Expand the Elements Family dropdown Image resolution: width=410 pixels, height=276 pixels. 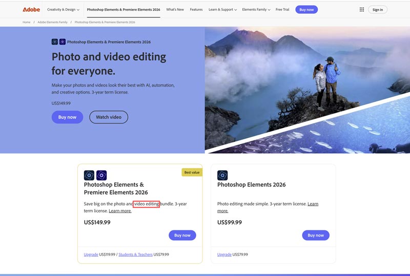click(256, 10)
